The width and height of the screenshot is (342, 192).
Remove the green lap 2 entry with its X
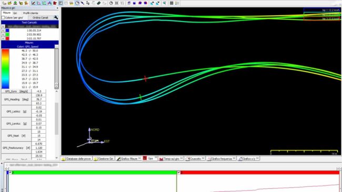coord(3,34)
